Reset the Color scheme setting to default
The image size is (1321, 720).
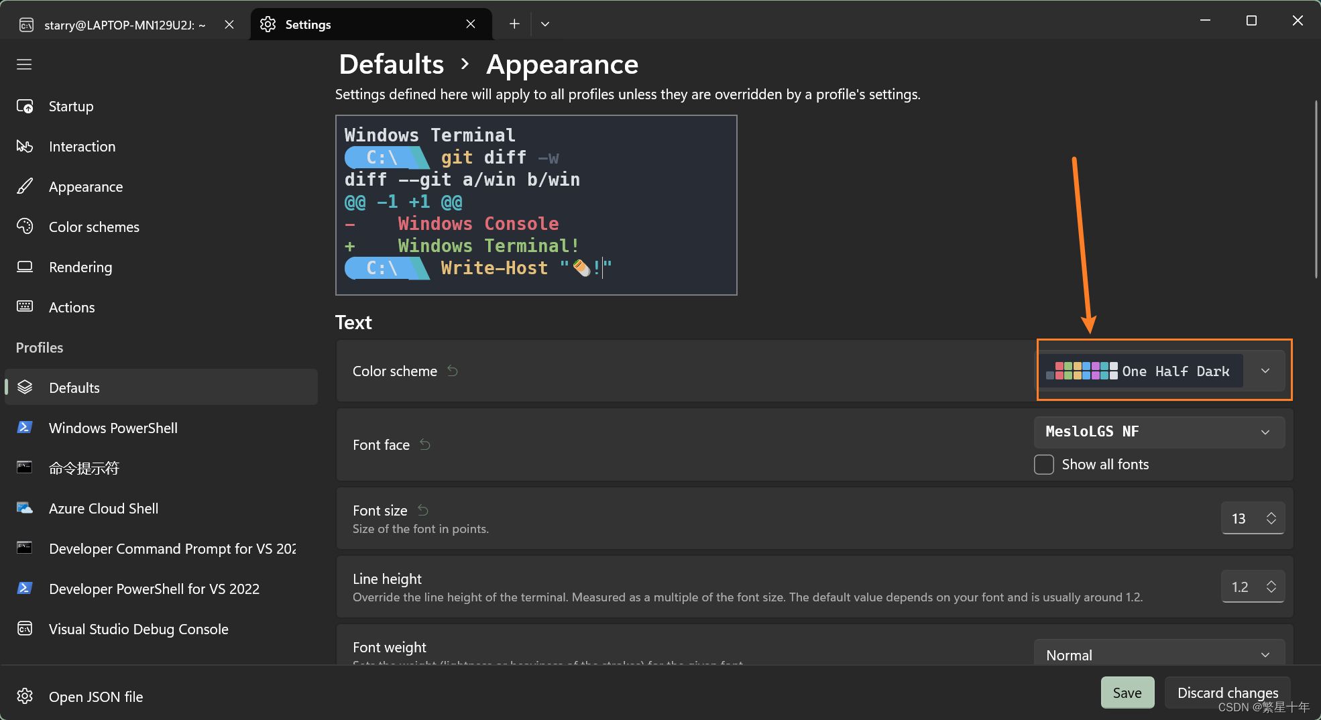(453, 371)
